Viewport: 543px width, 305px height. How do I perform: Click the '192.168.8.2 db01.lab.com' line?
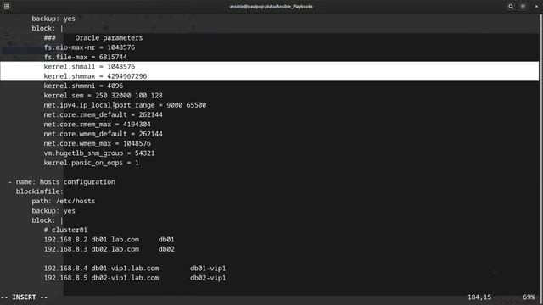pyautogui.click(x=109, y=240)
